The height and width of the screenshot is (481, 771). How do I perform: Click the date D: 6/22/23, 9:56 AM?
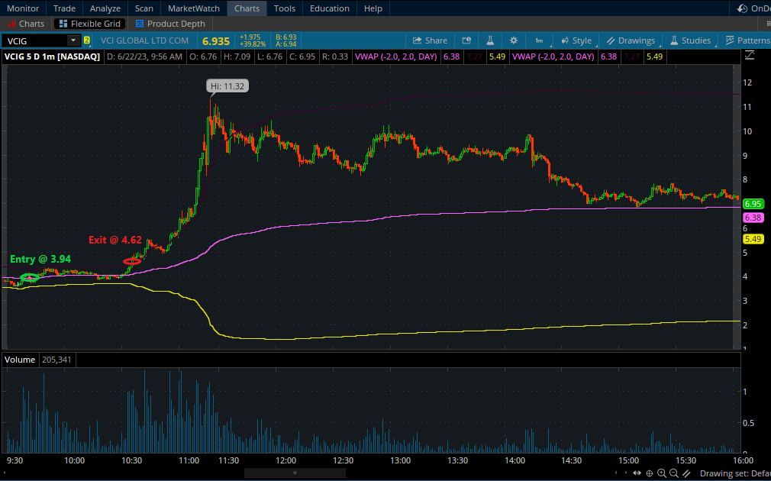pyautogui.click(x=144, y=56)
